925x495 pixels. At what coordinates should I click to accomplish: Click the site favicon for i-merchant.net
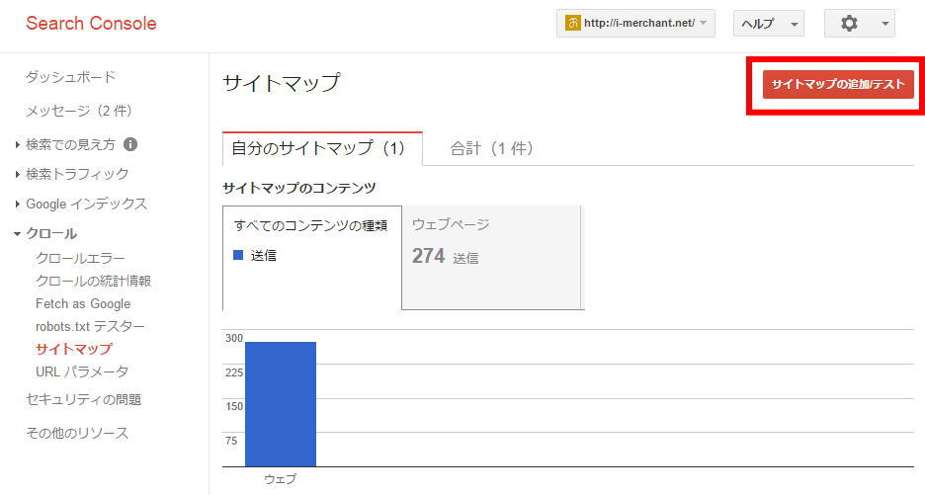(x=572, y=24)
